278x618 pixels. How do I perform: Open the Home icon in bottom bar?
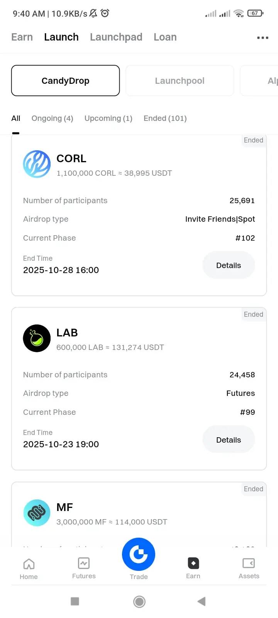click(29, 569)
